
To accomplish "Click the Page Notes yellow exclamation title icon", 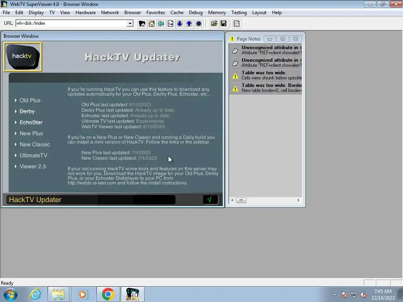I will click(x=232, y=39).
